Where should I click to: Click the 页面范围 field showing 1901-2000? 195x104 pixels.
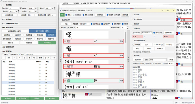click(x=84, y=24)
